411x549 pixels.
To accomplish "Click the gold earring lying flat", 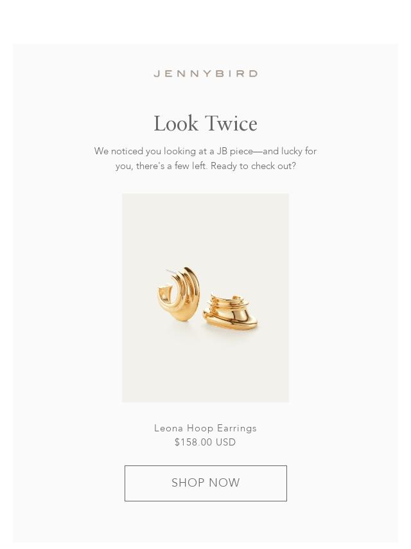I will (231, 312).
